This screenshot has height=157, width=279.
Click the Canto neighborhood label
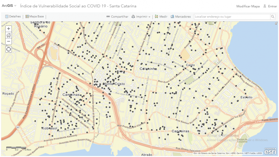pyautogui.click(x=190, y=65)
